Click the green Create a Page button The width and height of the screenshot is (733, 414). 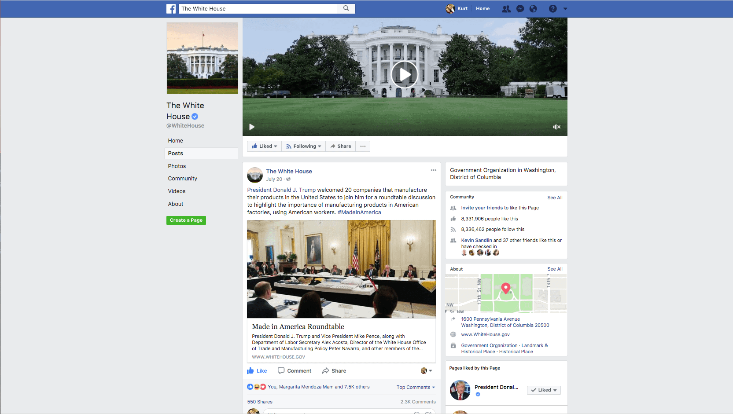[186, 220]
